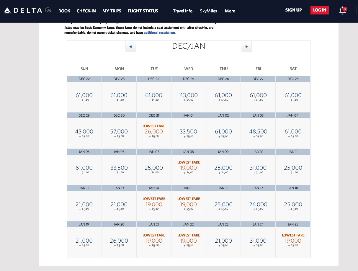Open the additional restrictions link
The width and height of the screenshot is (358, 271).
(x=160, y=32)
